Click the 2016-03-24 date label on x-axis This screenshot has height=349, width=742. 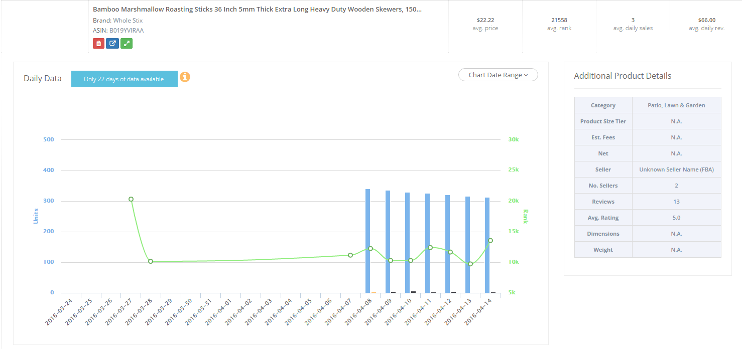click(x=59, y=311)
